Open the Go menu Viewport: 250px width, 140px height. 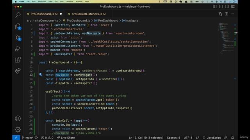click(56, 2)
